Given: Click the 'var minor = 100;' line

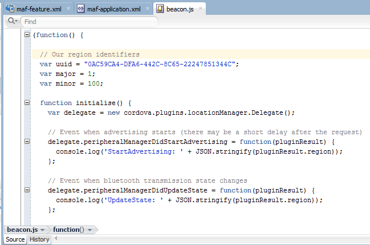Looking at the screenshot, I should 71,83.
